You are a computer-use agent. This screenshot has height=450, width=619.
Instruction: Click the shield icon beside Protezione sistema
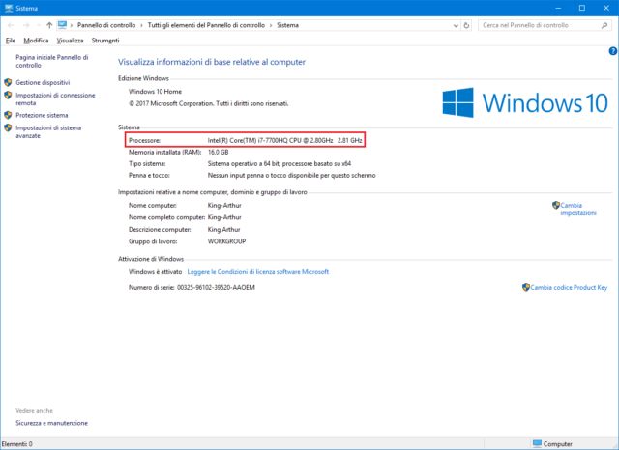(8, 115)
